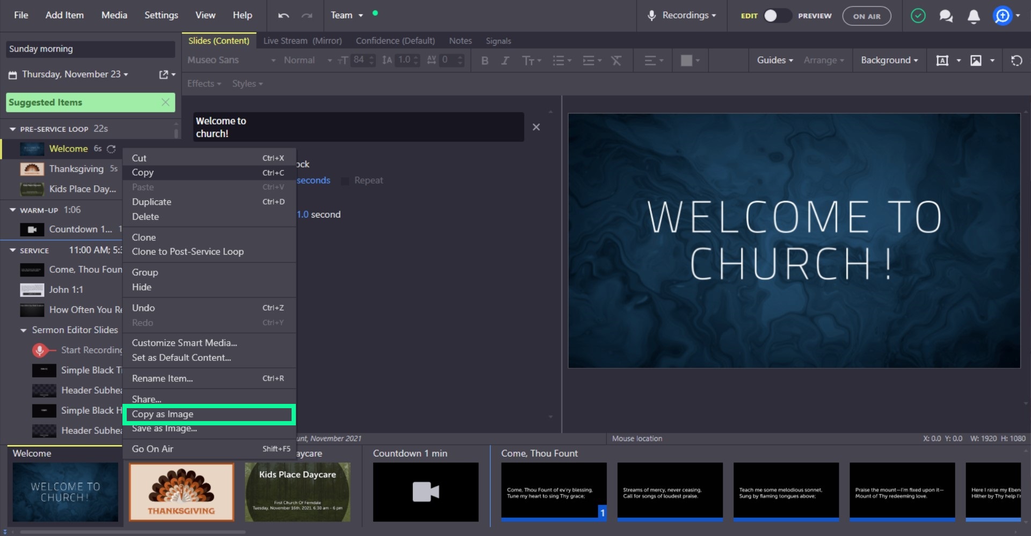Open the text alignment options
The width and height of the screenshot is (1031, 536).
point(654,61)
